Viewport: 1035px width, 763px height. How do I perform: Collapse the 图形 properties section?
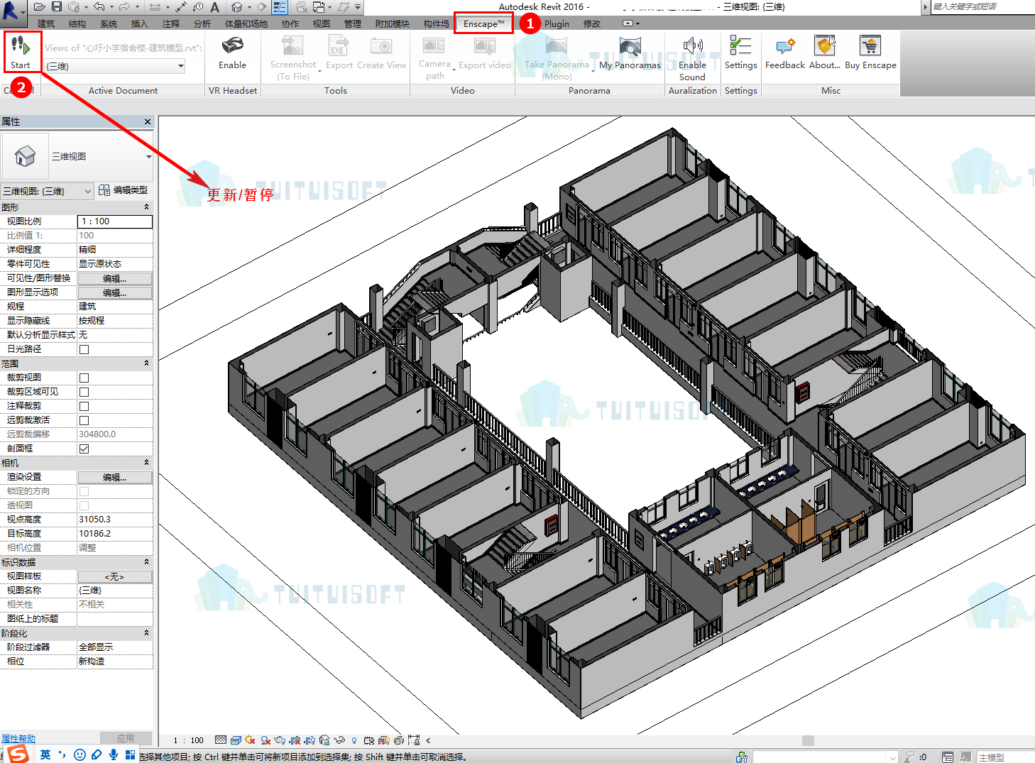pos(147,207)
